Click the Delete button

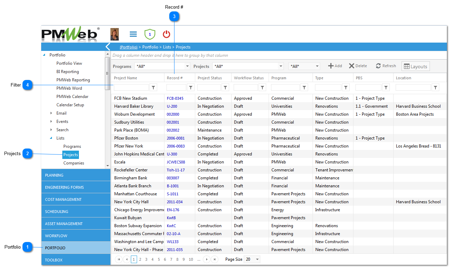coord(358,66)
